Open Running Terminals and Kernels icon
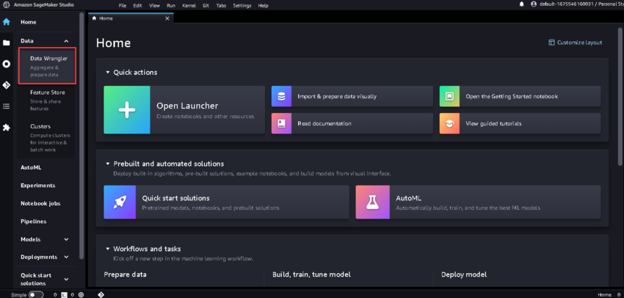 [7, 64]
